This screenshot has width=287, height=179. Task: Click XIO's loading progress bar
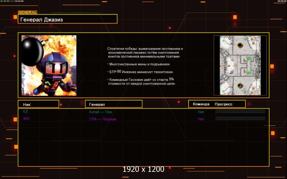click(x=240, y=118)
